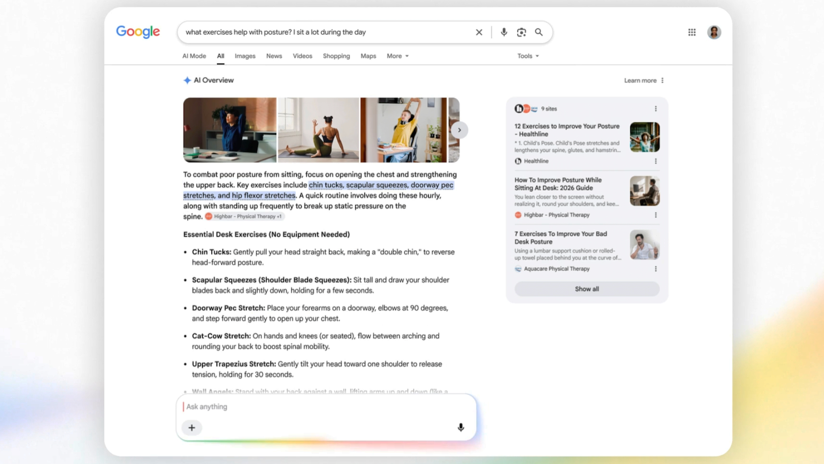824x464 pixels.
Task: Click the magnifying glass search icon
Action: [539, 32]
